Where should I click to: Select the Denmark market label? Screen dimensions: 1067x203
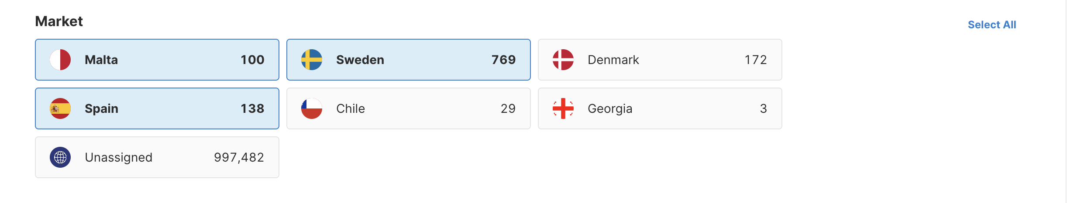(613, 60)
